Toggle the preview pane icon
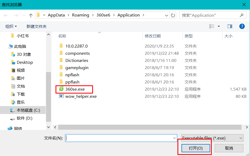Screen dimensions: 250x156 click(x=230, y=26)
